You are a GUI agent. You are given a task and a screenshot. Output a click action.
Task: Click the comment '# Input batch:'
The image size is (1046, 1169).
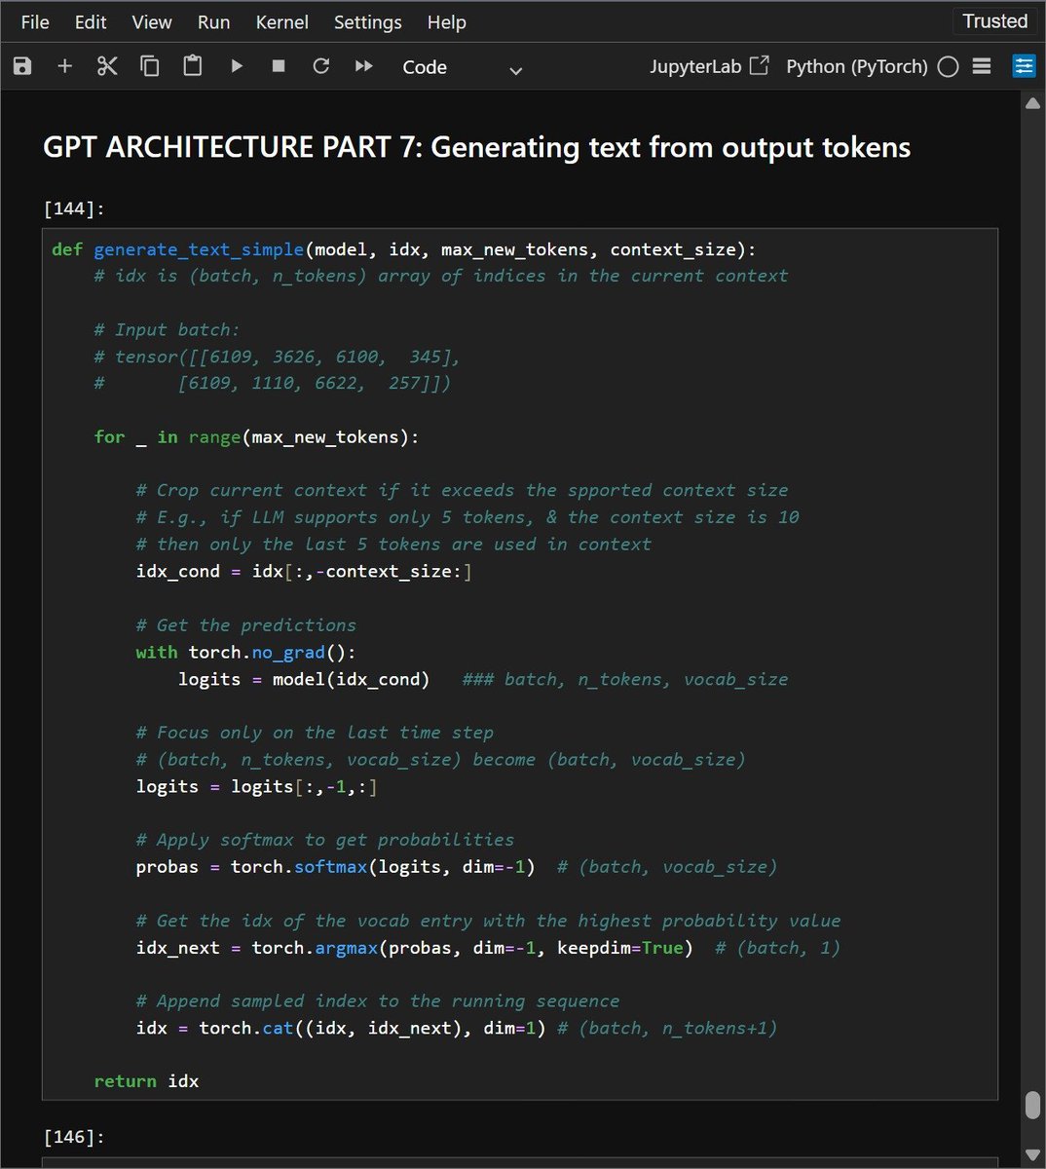click(167, 329)
